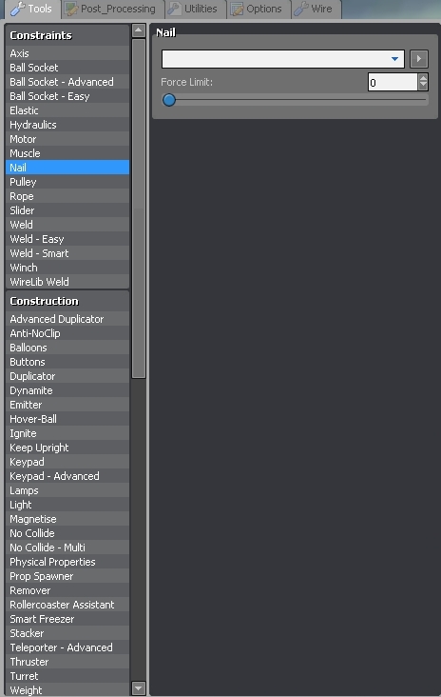
Task: Select the Rollercoaster Assistant tool
Action: point(67,605)
